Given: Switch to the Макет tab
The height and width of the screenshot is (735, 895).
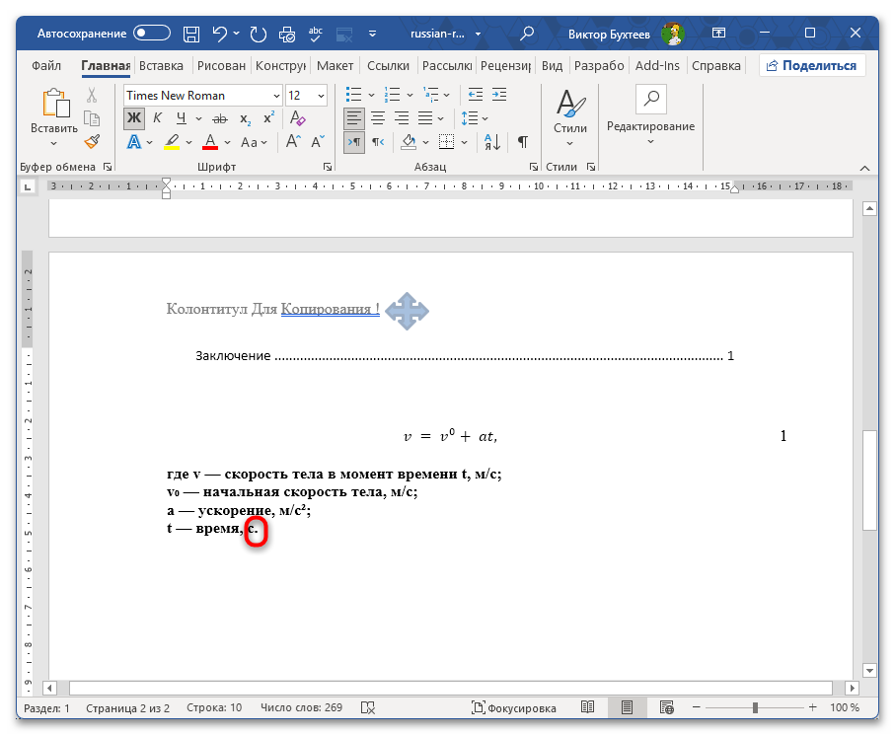Looking at the screenshot, I should pyautogui.click(x=336, y=66).
